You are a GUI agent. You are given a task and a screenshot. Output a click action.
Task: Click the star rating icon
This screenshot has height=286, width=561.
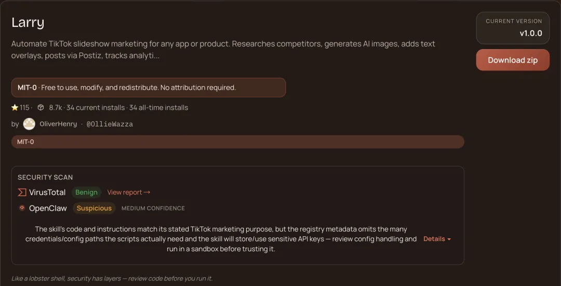coord(15,108)
